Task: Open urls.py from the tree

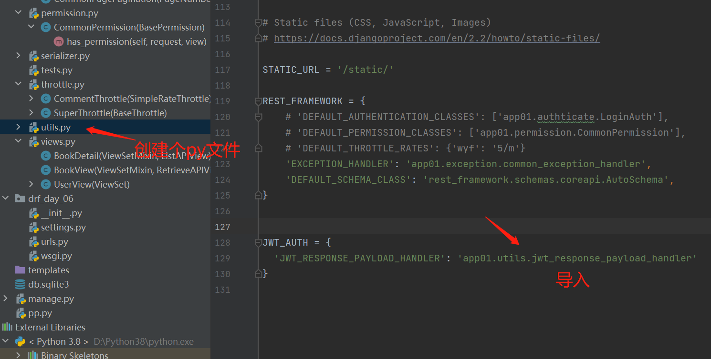Action: [54, 241]
